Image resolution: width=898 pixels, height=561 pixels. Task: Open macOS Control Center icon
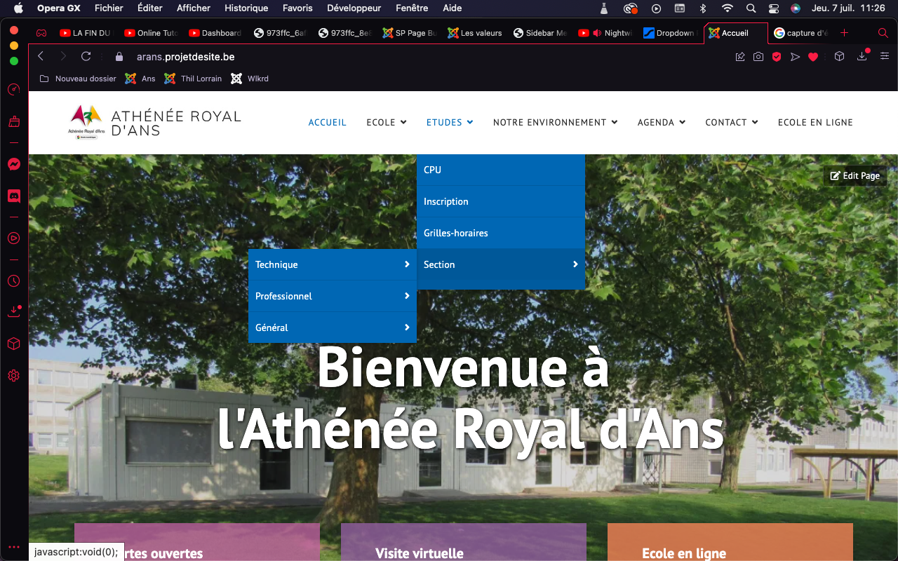click(774, 8)
